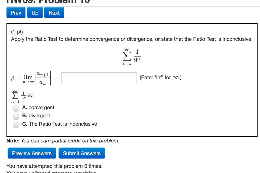Navigate backward using the Prev control
This screenshot has height=173, width=260.
pos(16,12)
